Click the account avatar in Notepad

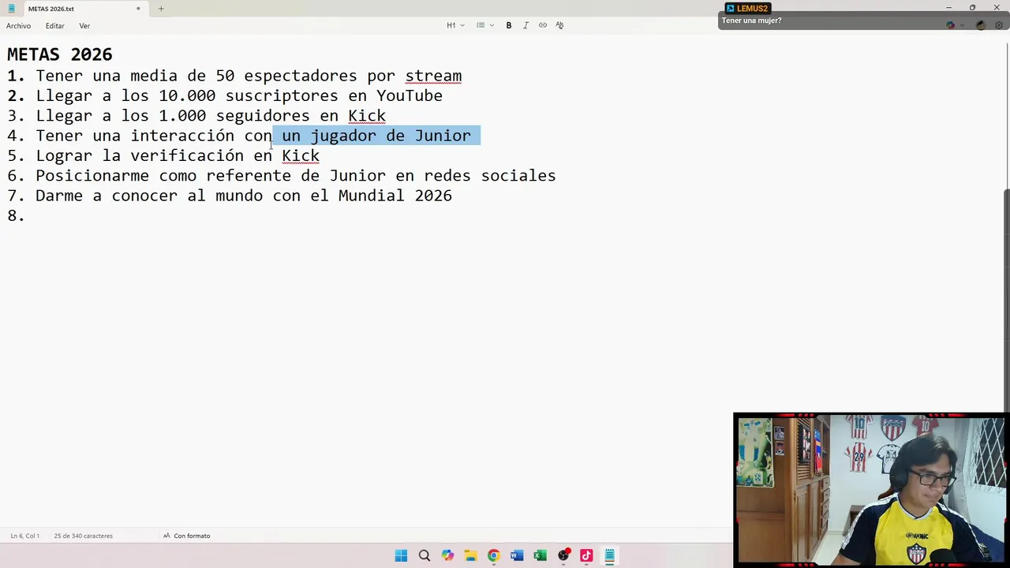click(x=981, y=25)
